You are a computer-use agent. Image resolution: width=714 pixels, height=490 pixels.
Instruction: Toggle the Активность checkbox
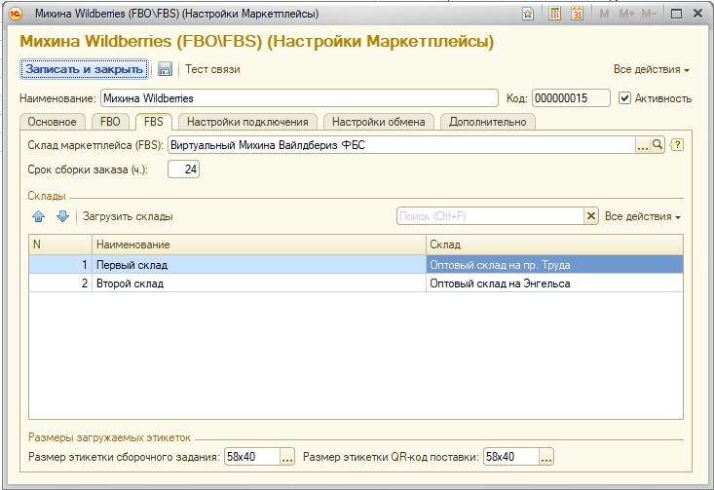(624, 98)
